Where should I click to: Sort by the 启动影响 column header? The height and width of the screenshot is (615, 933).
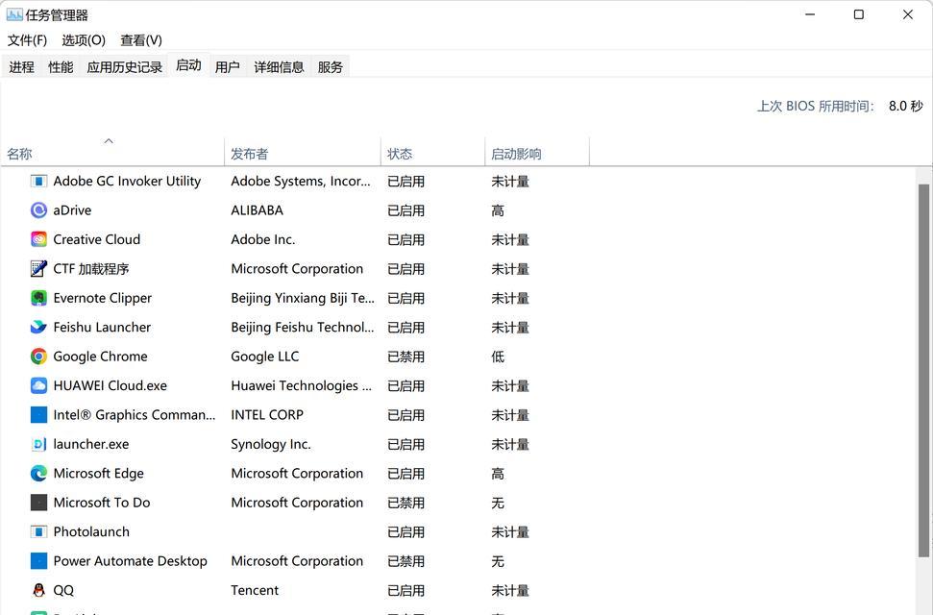(x=537, y=152)
